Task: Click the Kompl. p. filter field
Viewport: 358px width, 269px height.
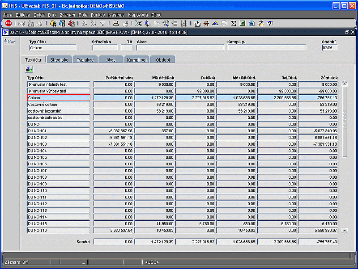Action: 267,48
